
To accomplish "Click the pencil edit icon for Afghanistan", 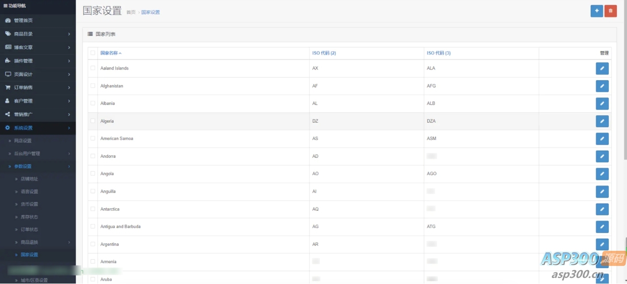I will click(602, 86).
